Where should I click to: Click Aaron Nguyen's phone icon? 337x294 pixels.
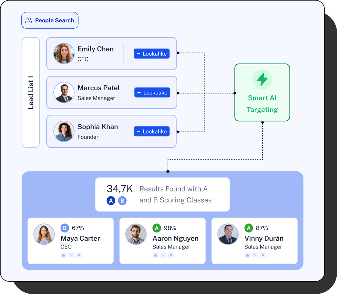[x=163, y=255]
